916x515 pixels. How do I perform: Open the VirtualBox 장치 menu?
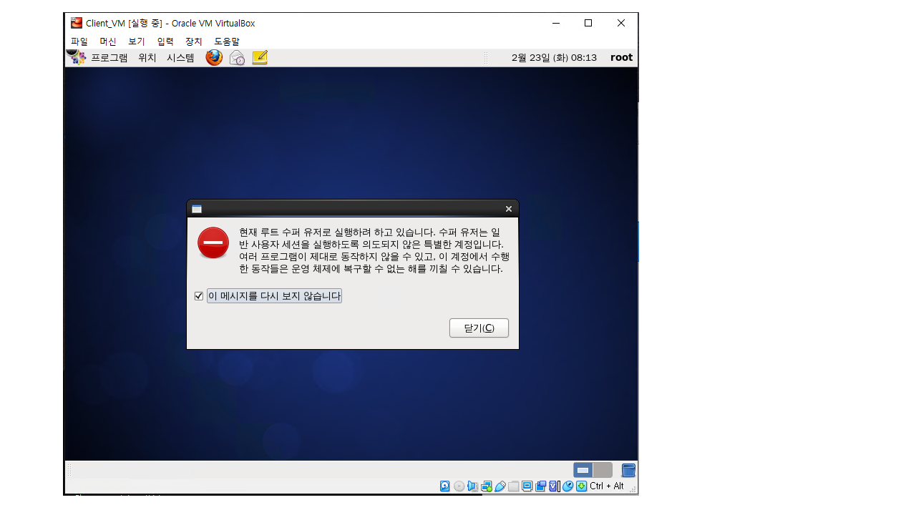194,41
